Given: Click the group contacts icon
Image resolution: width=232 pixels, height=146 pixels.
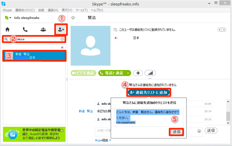Looking at the screenshot, I should coord(43,30).
